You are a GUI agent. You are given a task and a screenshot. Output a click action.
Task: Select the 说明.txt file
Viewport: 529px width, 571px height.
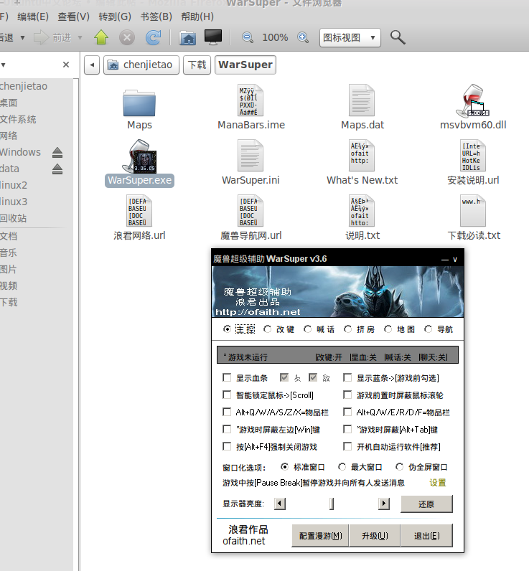pos(362,211)
